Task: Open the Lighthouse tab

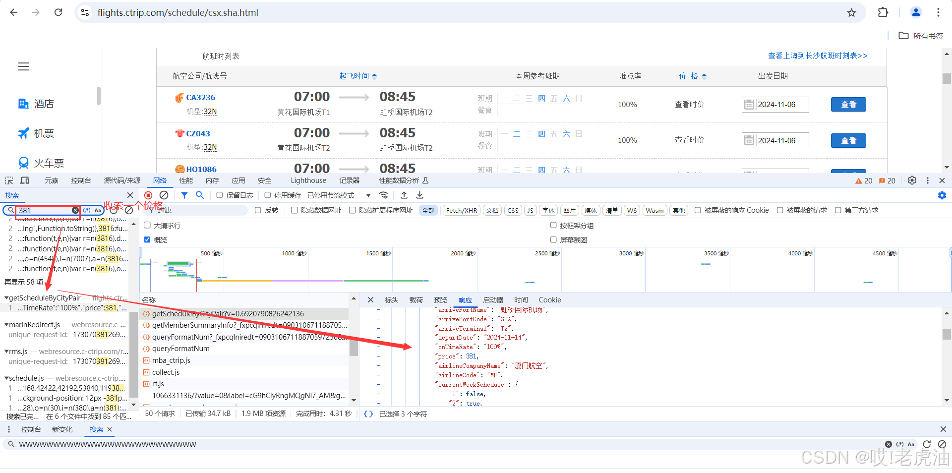Action: coord(308,180)
